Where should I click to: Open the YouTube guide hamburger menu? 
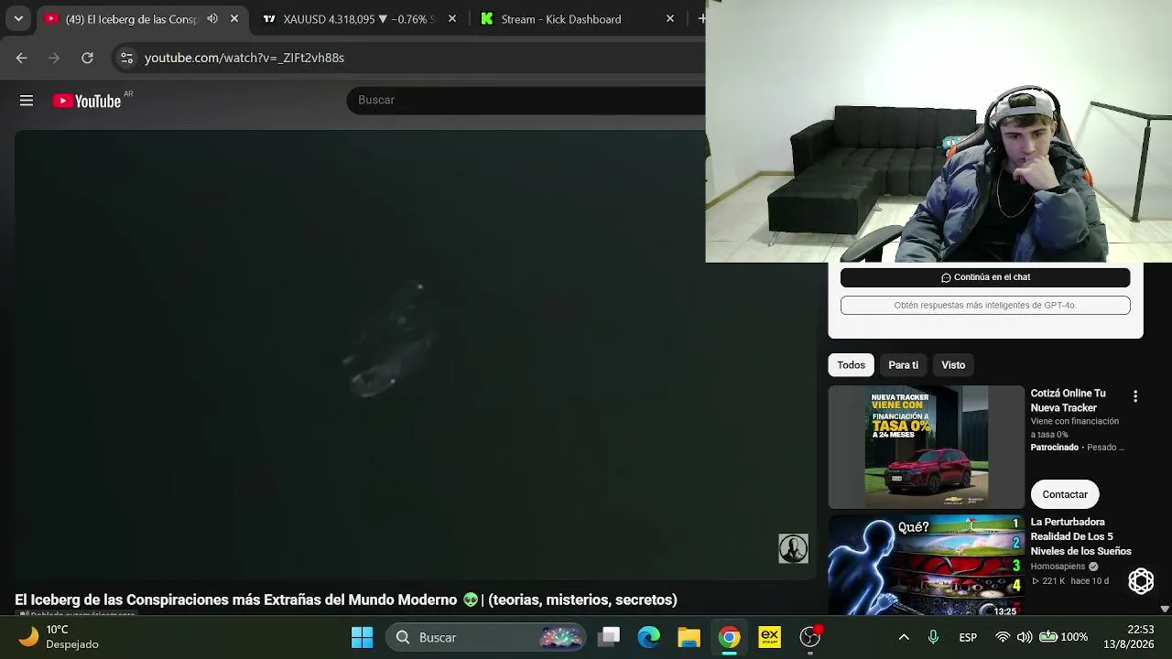(x=27, y=101)
